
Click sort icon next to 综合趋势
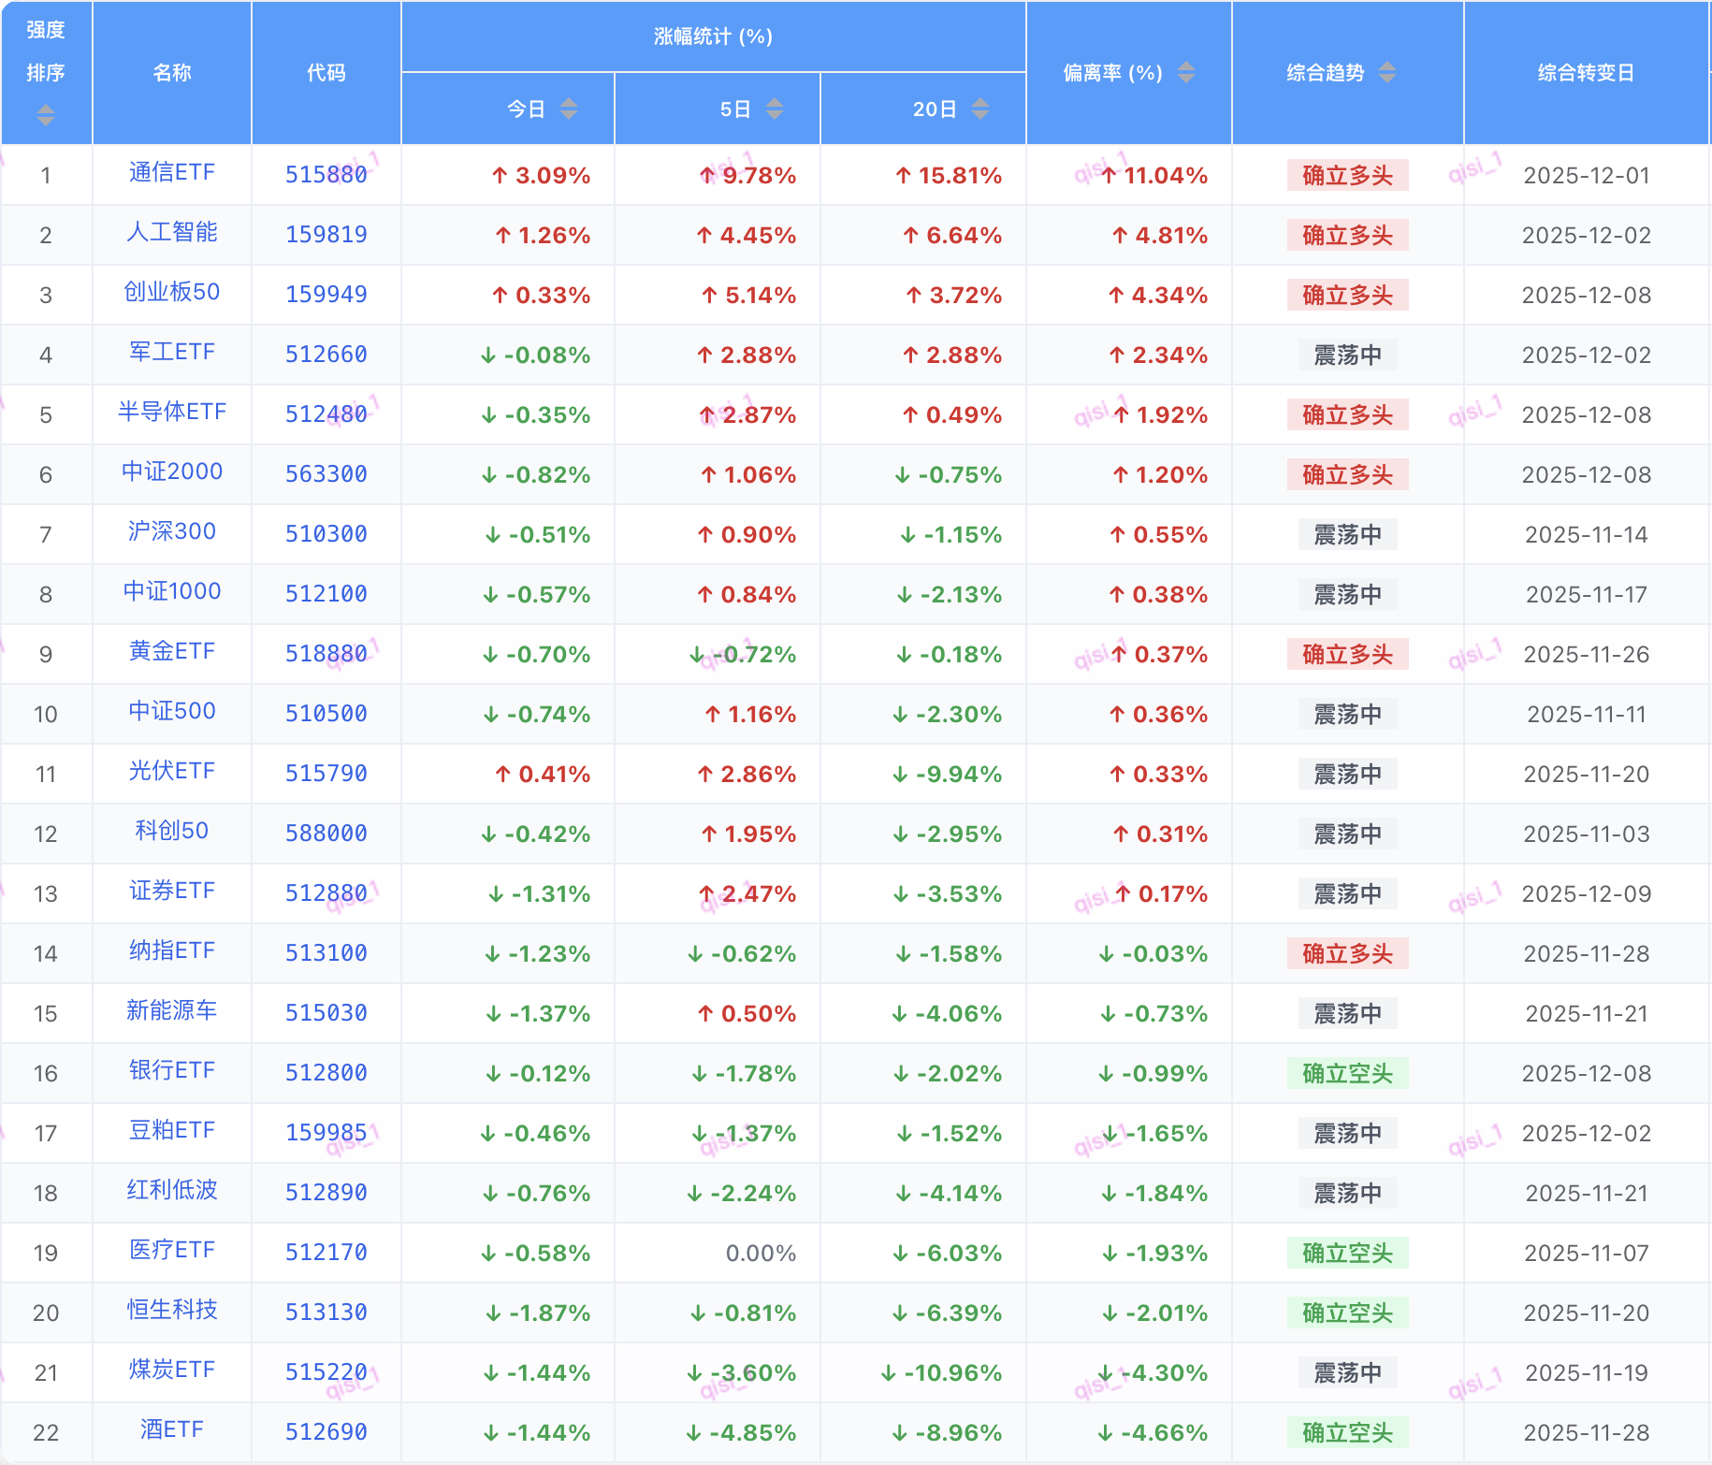tap(1386, 72)
